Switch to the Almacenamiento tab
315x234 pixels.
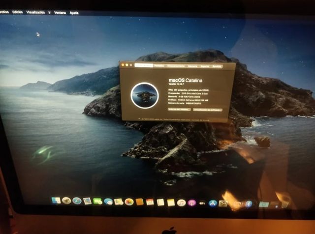(176, 66)
